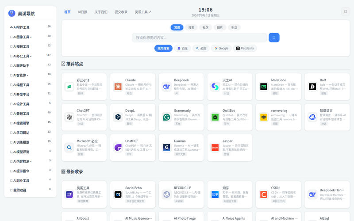This screenshot has height=221, width=354.
Task: Select 百度 as search engine
Action: coord(182,48)
